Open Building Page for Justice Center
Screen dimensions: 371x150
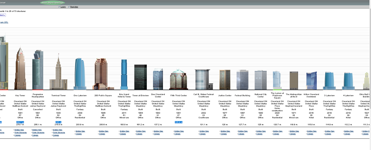pyautogui.click(x=225, y=131)
